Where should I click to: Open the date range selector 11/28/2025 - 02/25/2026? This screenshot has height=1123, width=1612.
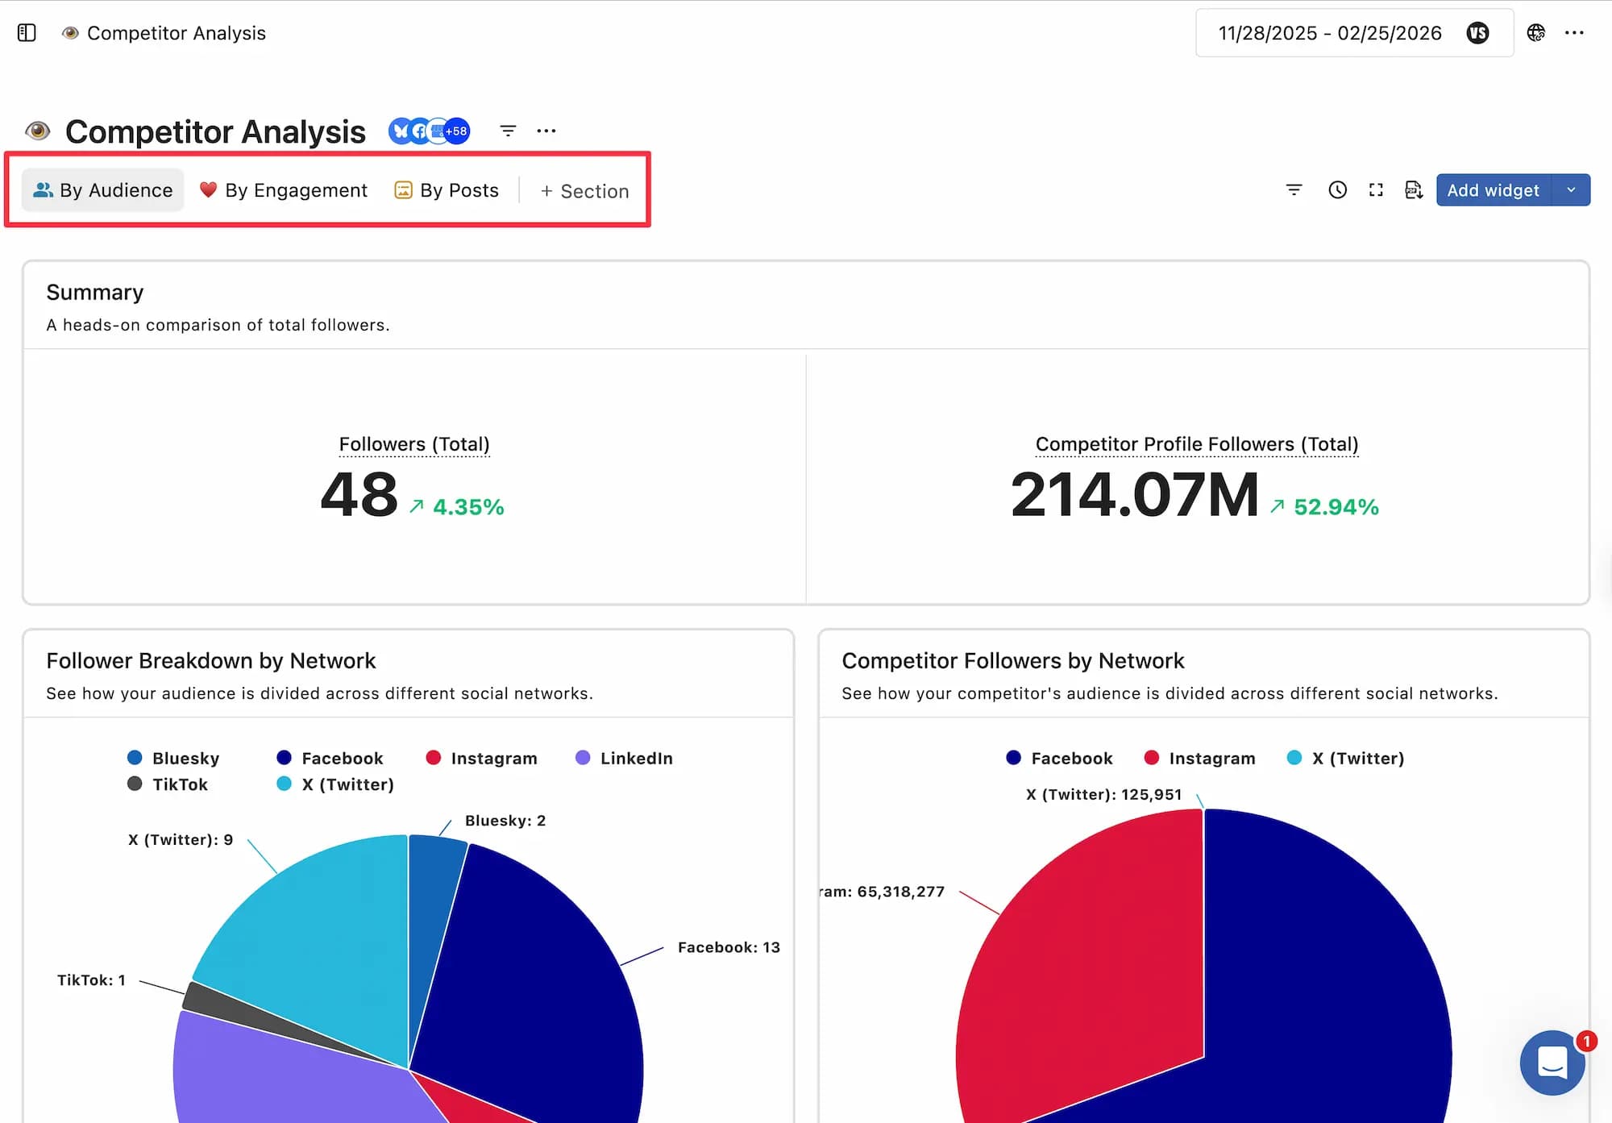click(1330, 33)
